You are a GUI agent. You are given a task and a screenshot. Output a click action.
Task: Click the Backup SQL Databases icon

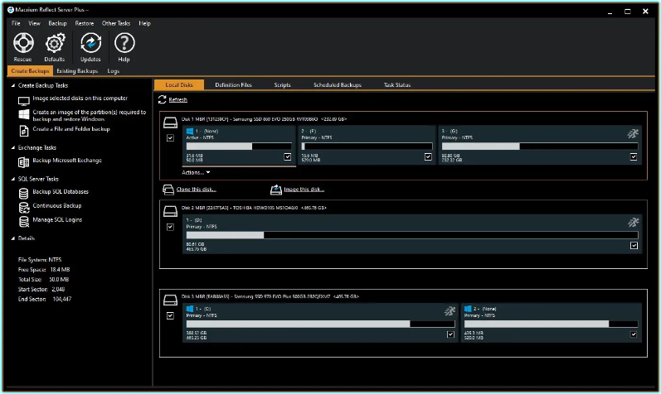pyautogui.click(x=23, y=193)
